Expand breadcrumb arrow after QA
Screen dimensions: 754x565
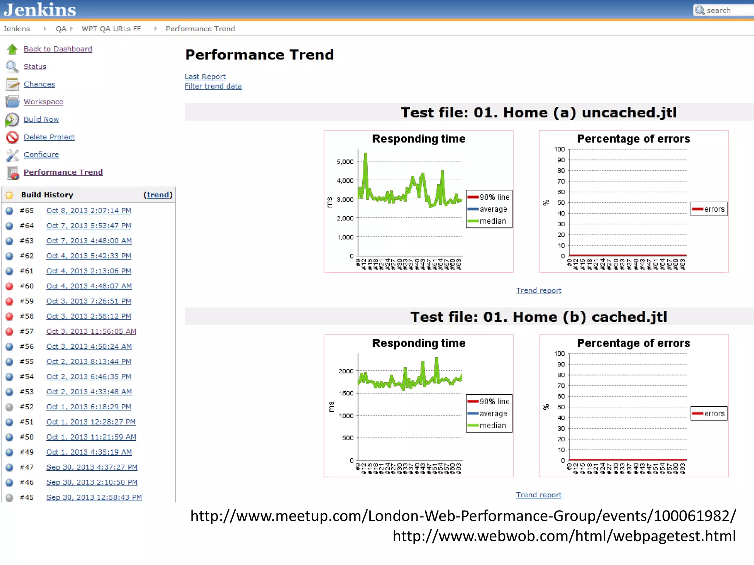[71, 29]
